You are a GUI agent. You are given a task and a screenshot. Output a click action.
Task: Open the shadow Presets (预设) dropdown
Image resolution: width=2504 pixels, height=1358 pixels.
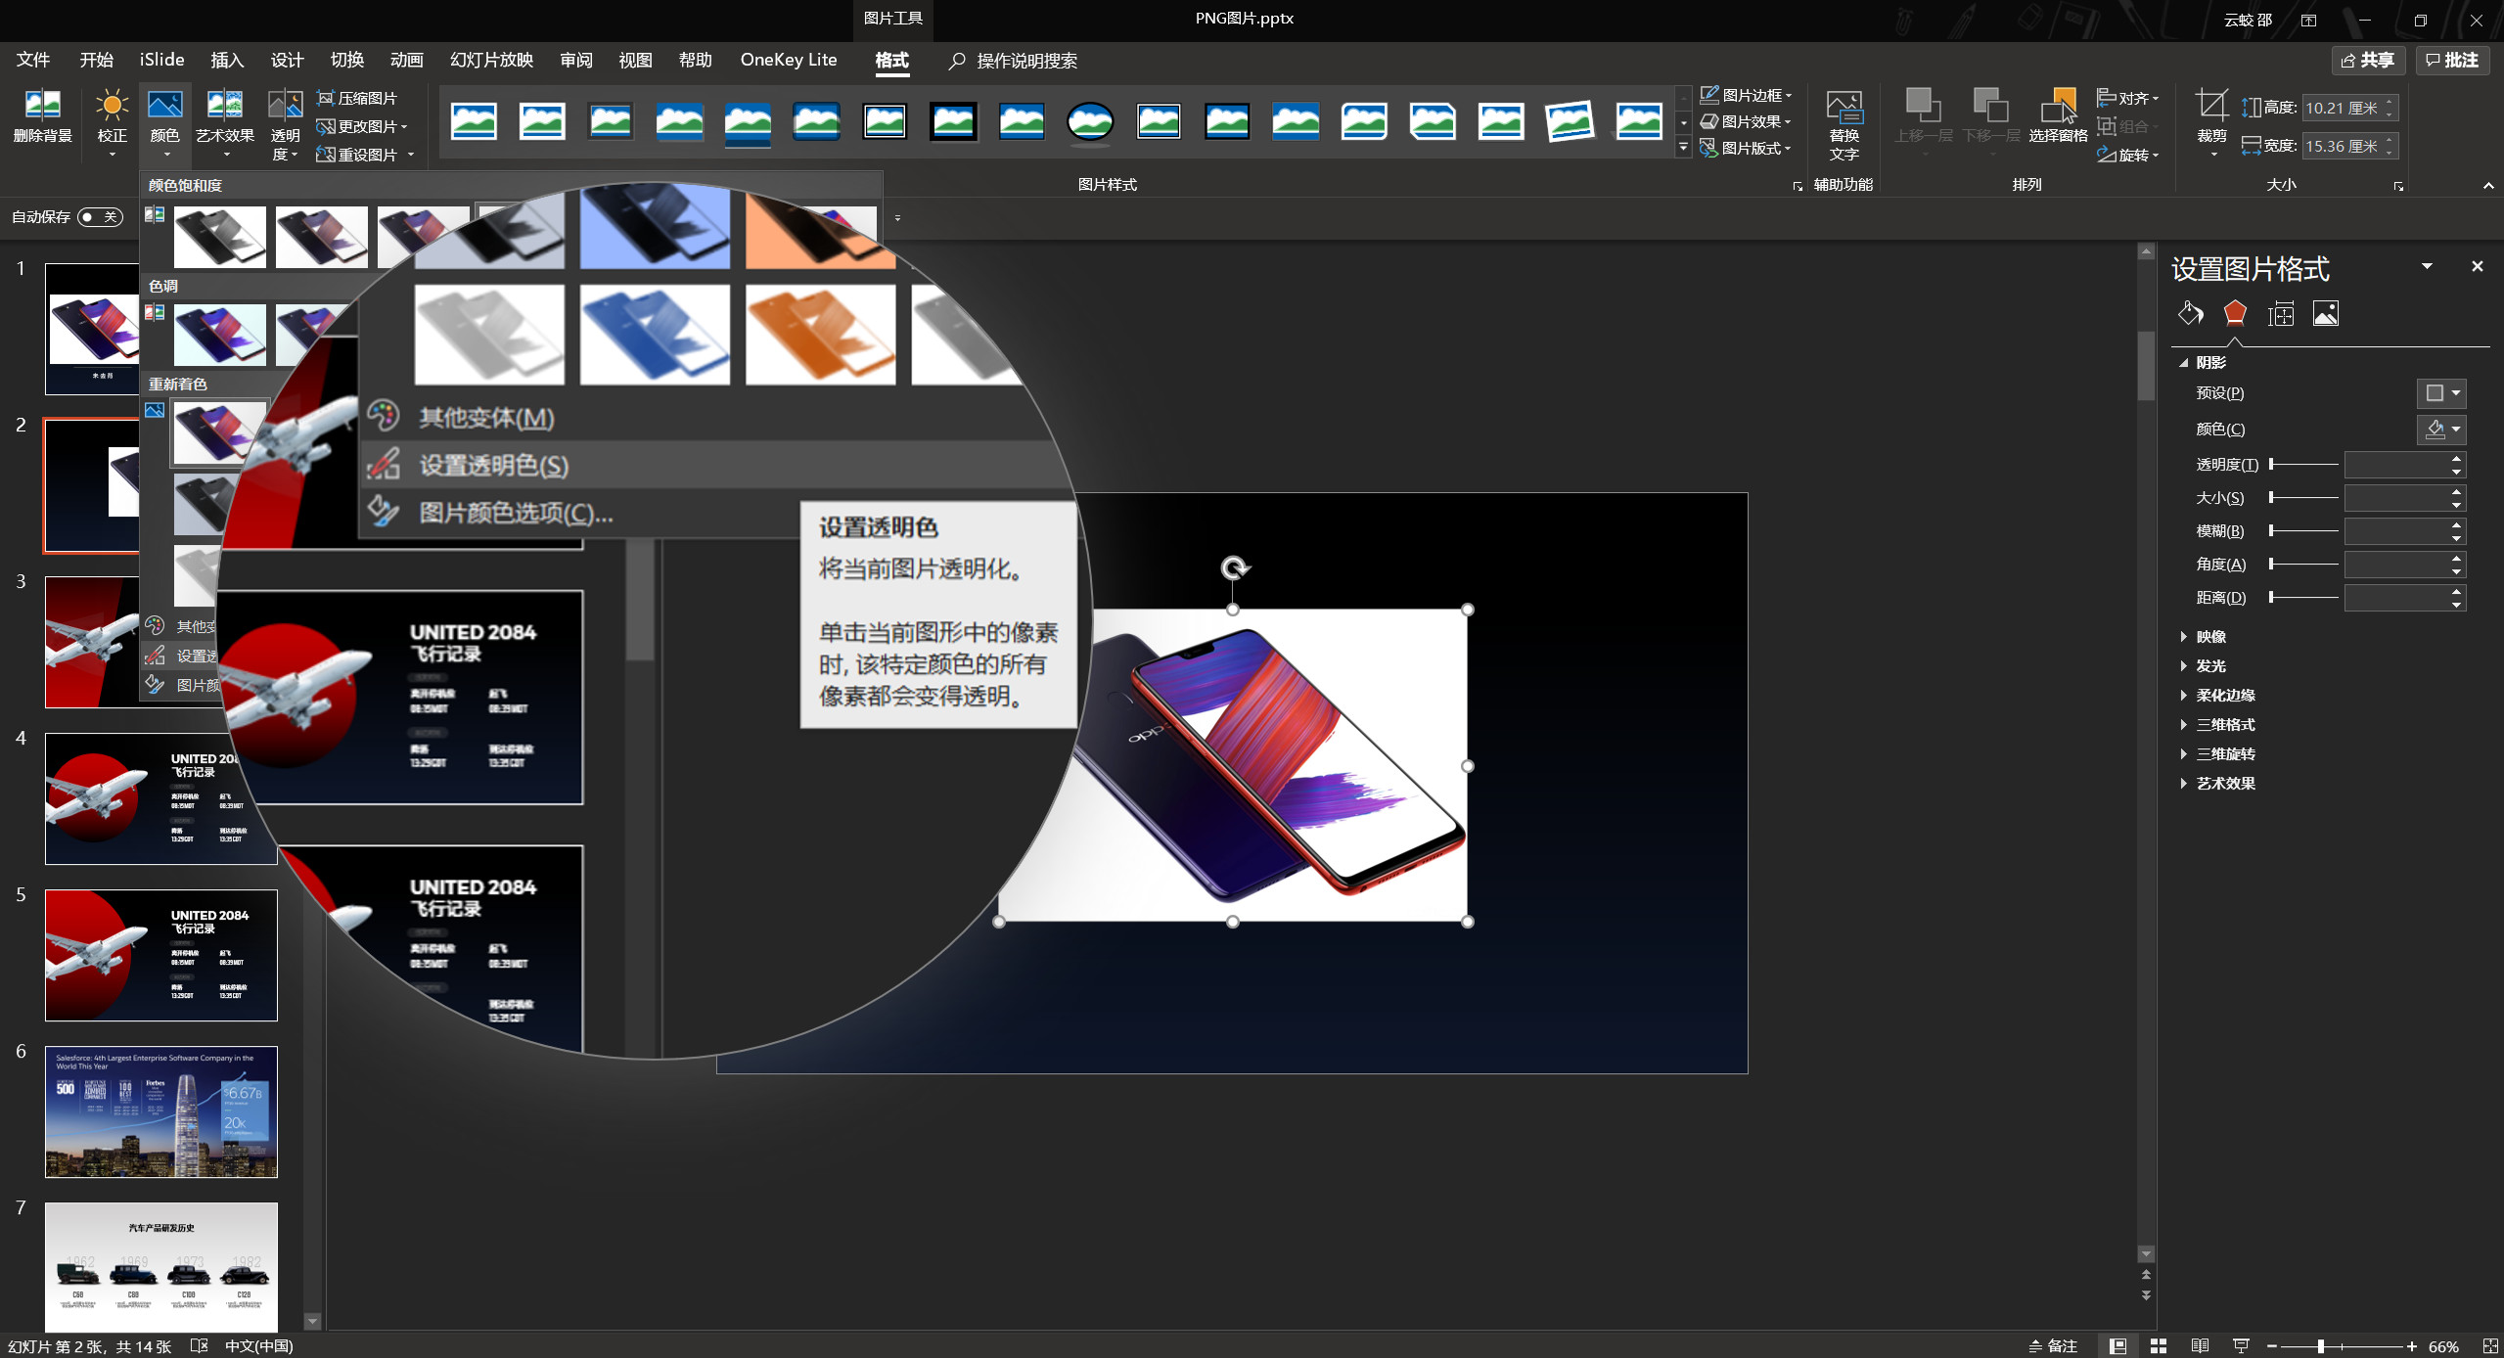[x=2440, y=393]
